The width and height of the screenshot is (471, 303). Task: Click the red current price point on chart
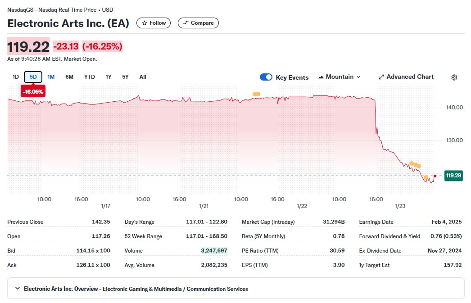click(x=435, y=176)
